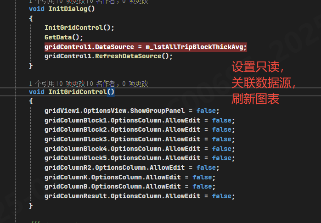Image resolution: width=321 pixels, height=223 pixels.
Task: Click the GetData(); call line
Action: [x=64, y=37]
